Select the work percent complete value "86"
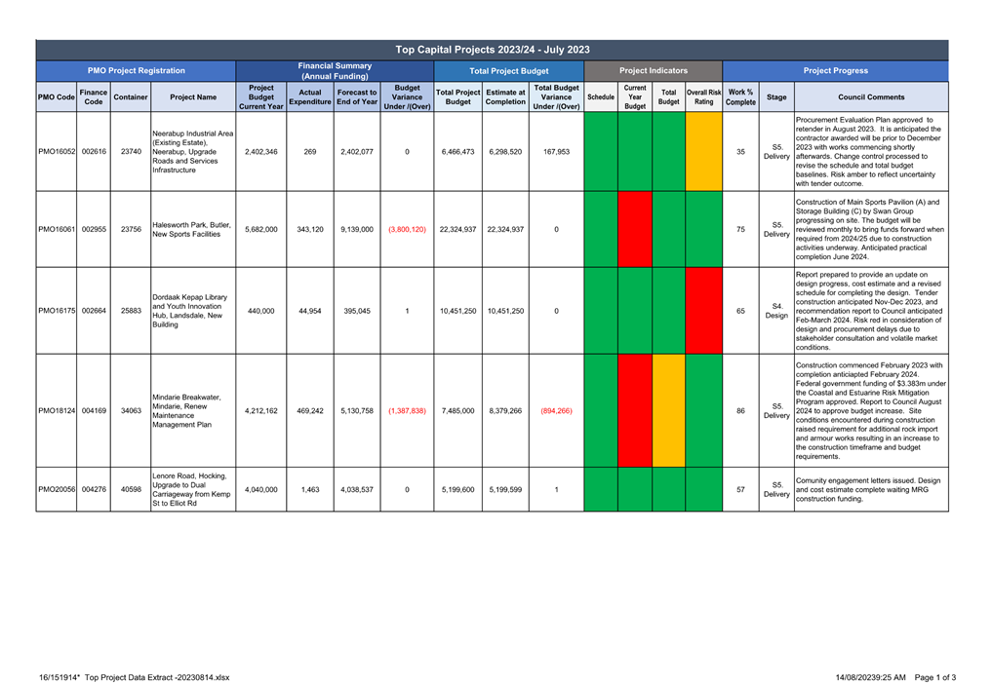Screen dimensions: 992x684 pos(741,411)
